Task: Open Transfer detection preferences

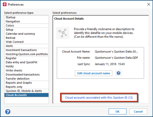Action: pos(27,79)
